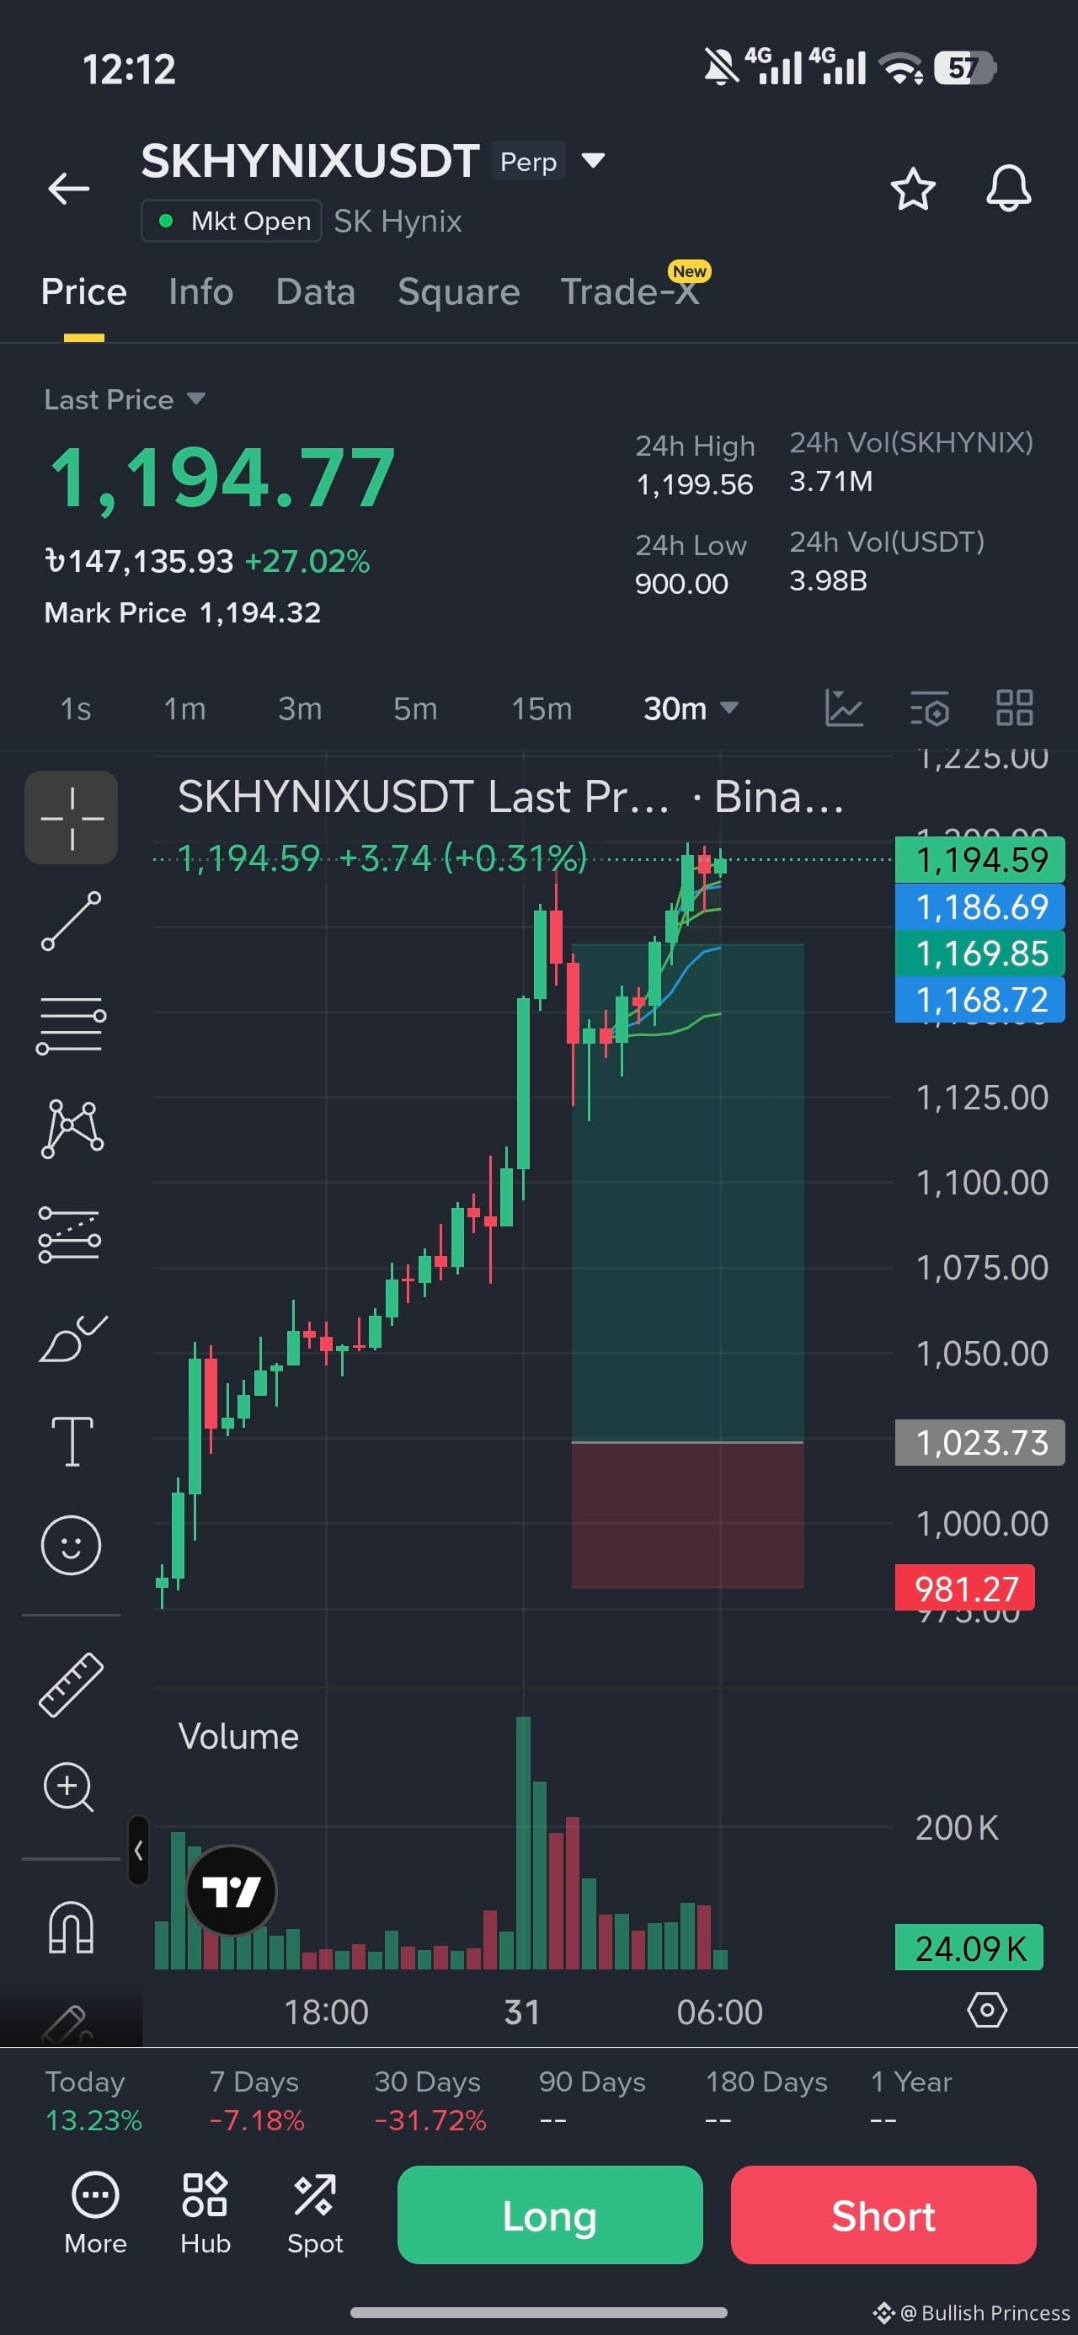1078x2335 pixels.
Task: Open the More menu
Action: tap(95, 2214)
